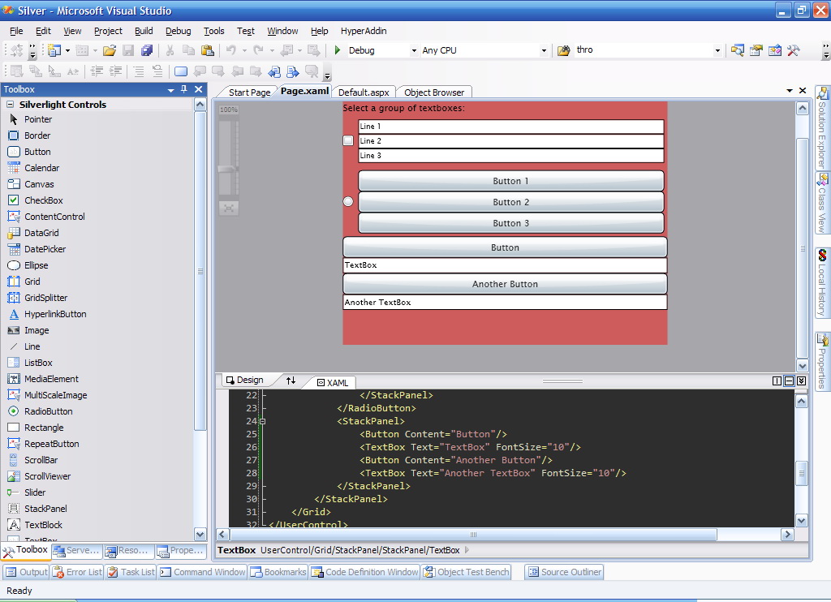This screenshot has width=831, height=602.
Task: Open the Command Window panel
Action: pos(203,572)
